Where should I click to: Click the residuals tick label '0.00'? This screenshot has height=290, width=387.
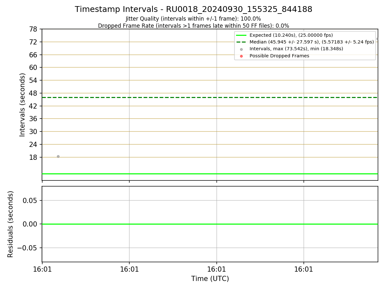click(31, 224)
